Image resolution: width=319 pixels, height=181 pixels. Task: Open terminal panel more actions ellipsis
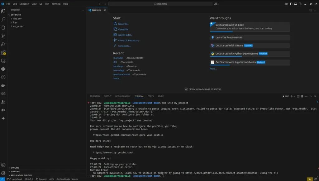click(307, 96)
